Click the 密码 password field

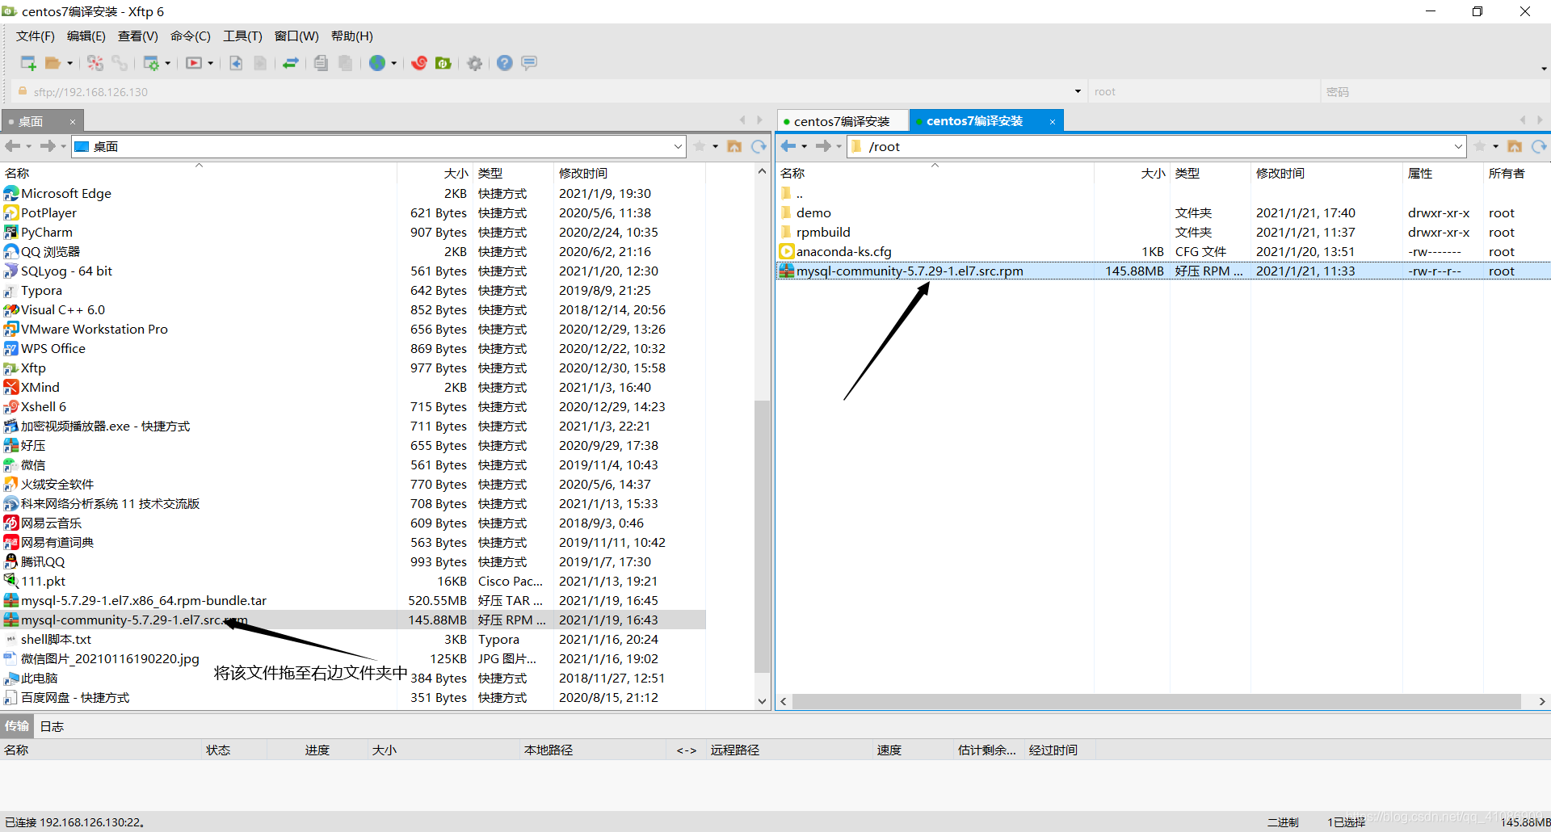[1435, 91]
